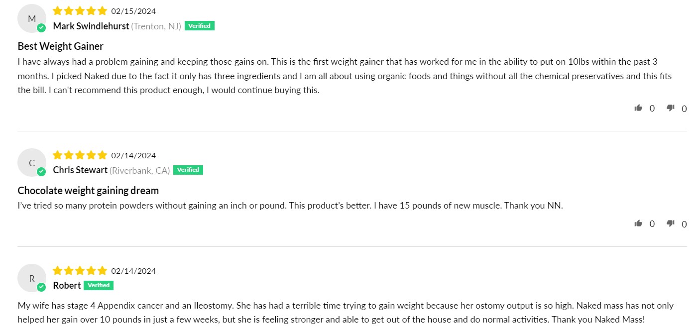Click the five-star rating on Mark's review

coord(80,11)
